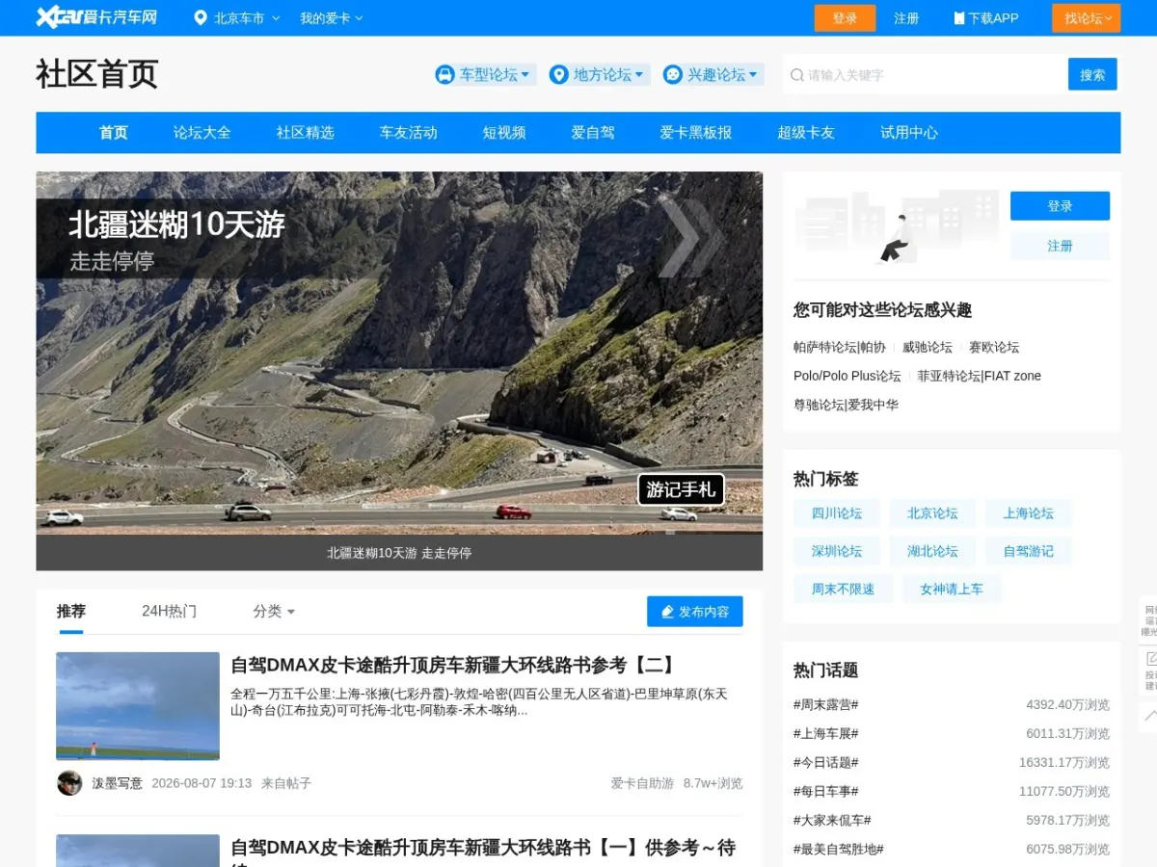1157x867 pixels.
Task: Expand the 兴趣论坛 dropdown
Action: point(753,75)
